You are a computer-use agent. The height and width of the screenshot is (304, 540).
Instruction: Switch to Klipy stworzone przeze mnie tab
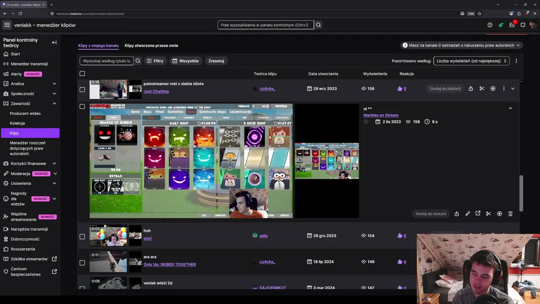[151, 46]
